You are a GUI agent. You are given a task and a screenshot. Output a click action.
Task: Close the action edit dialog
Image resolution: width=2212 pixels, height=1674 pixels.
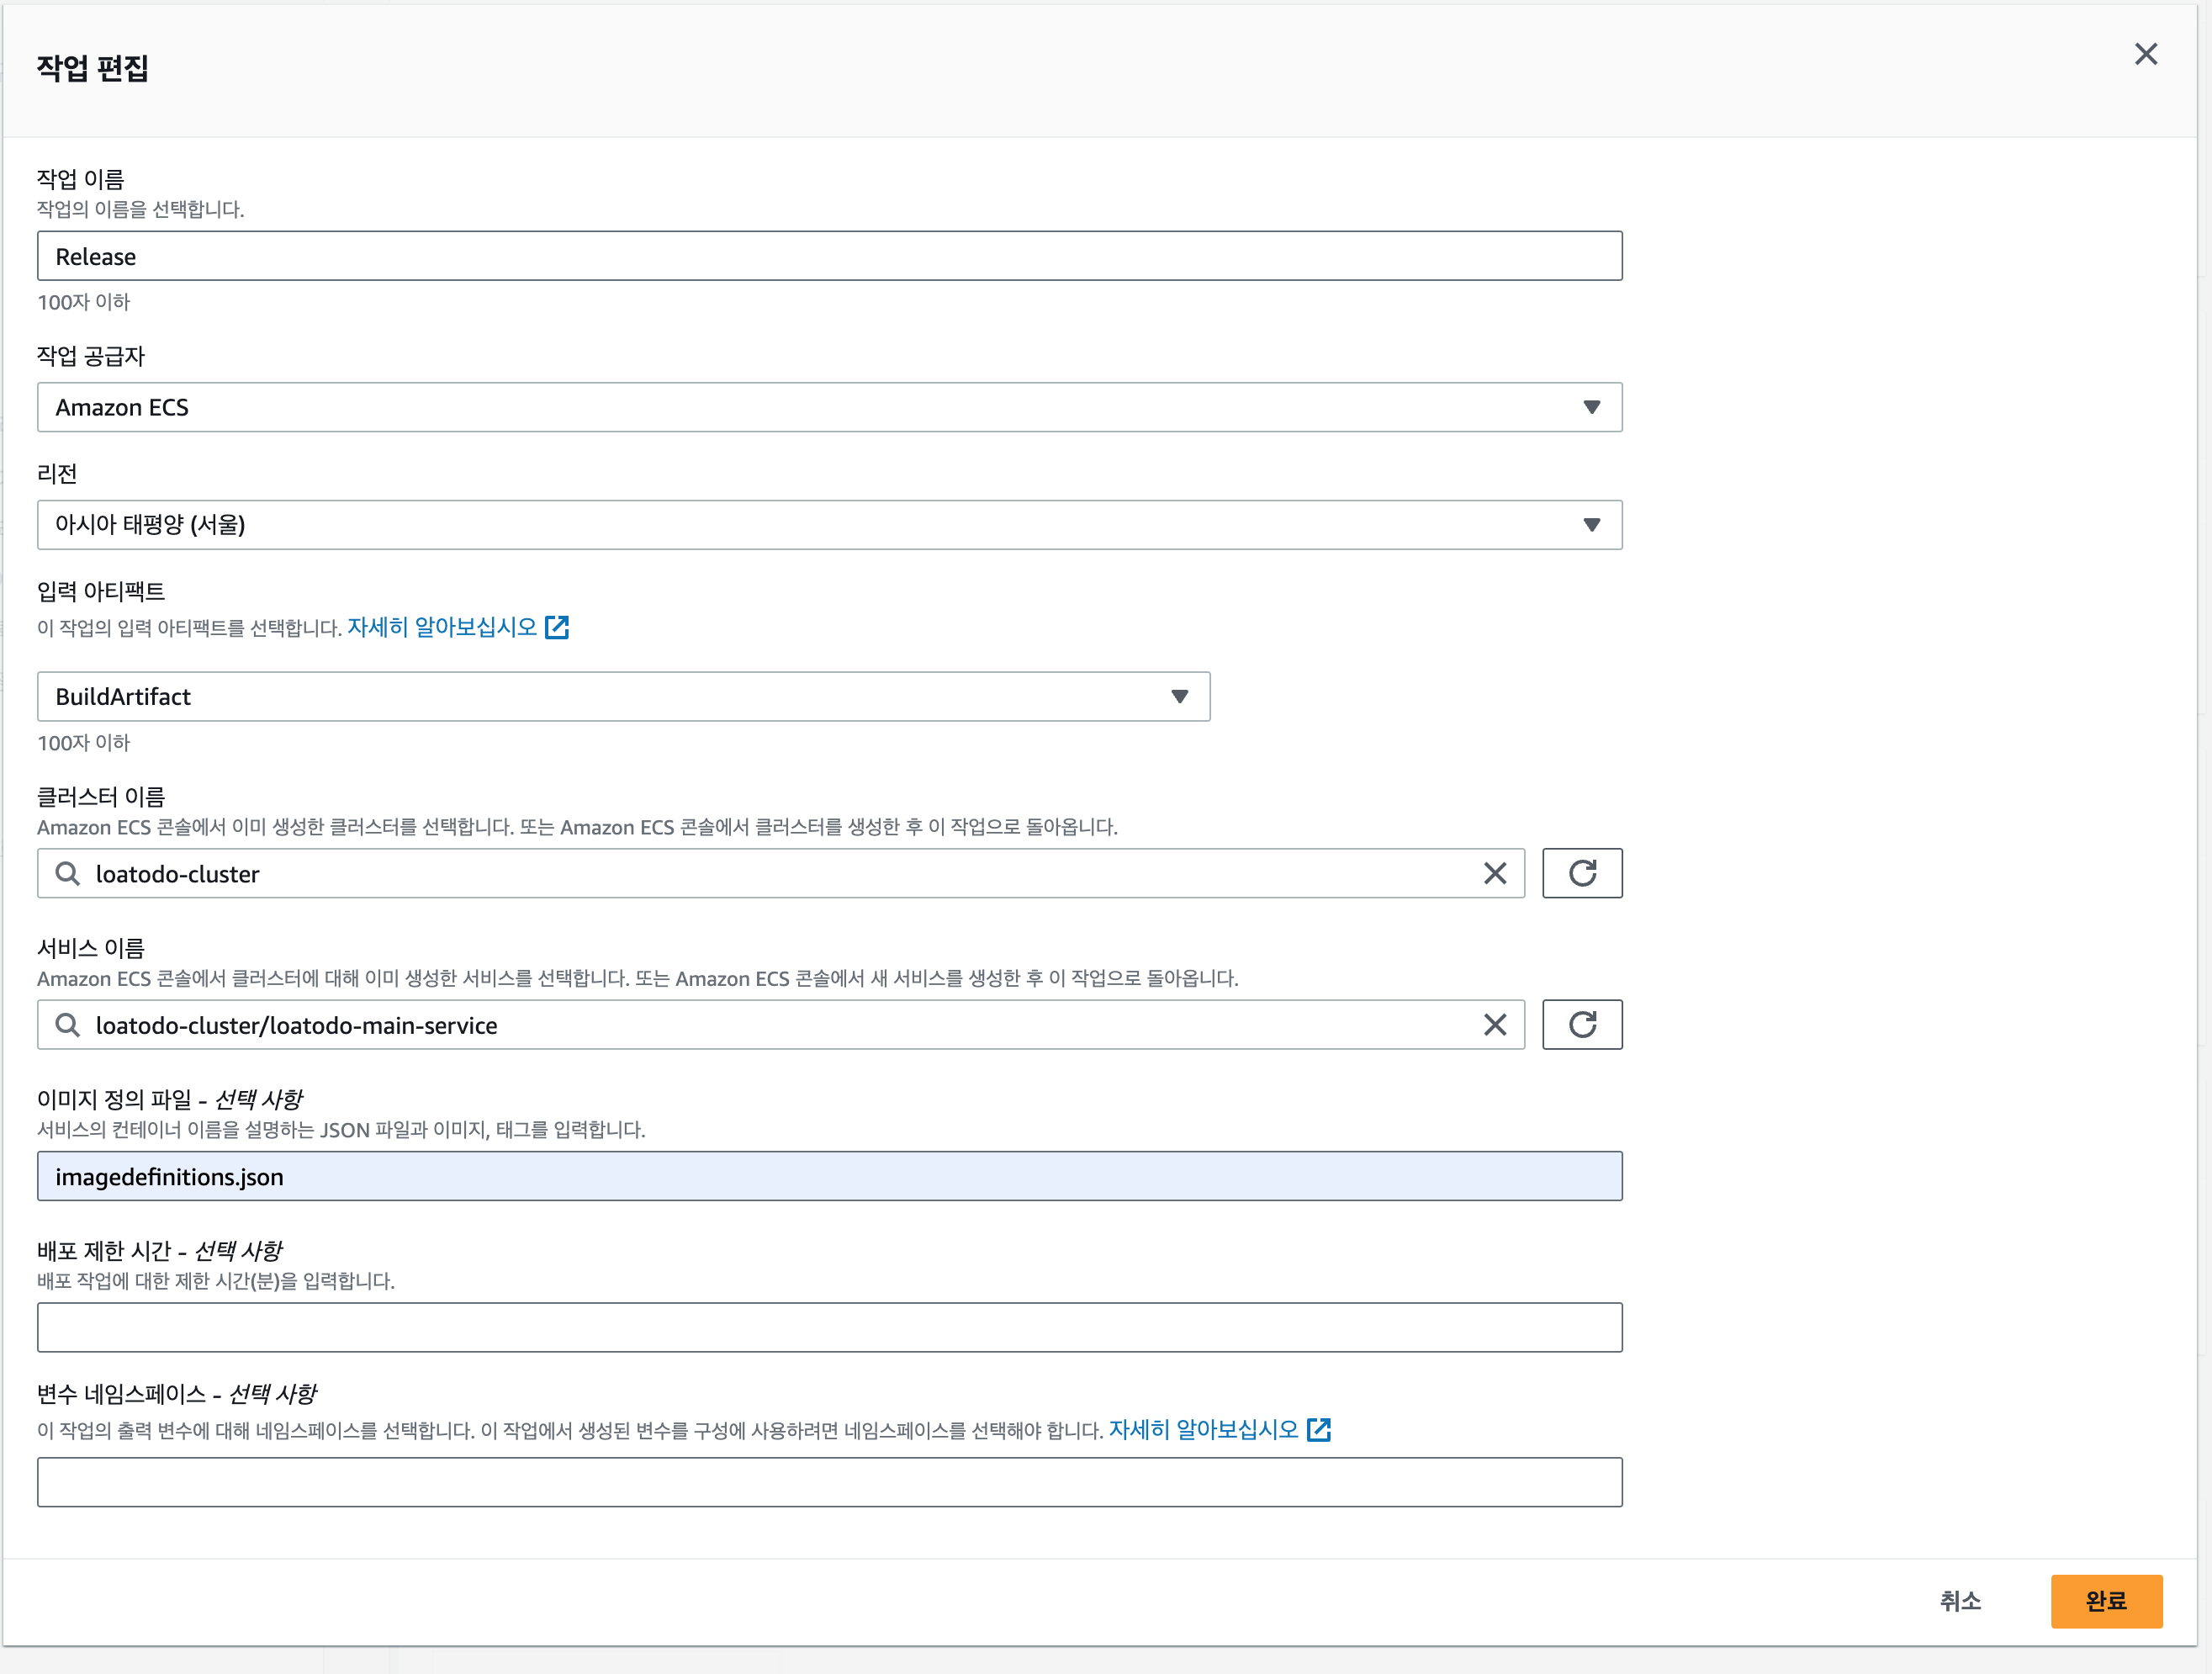(x=2145, y=54)
